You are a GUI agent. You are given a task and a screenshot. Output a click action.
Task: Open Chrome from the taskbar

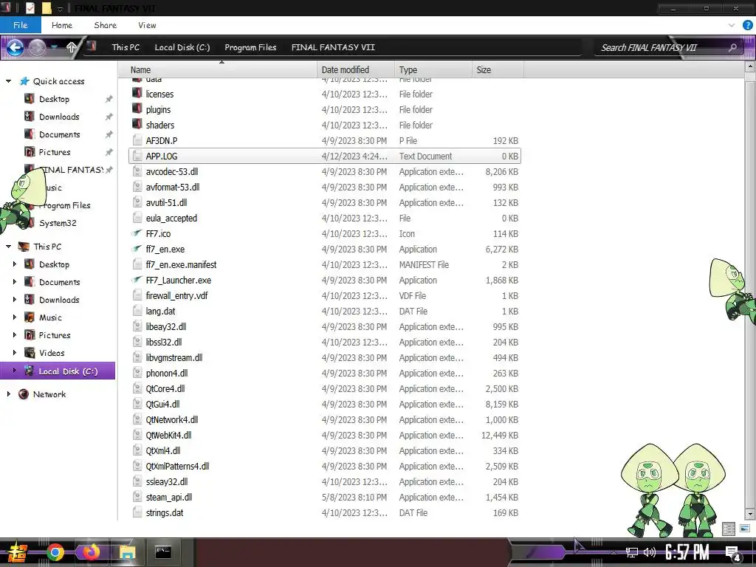pyautogui.click(x=55, y=552)
